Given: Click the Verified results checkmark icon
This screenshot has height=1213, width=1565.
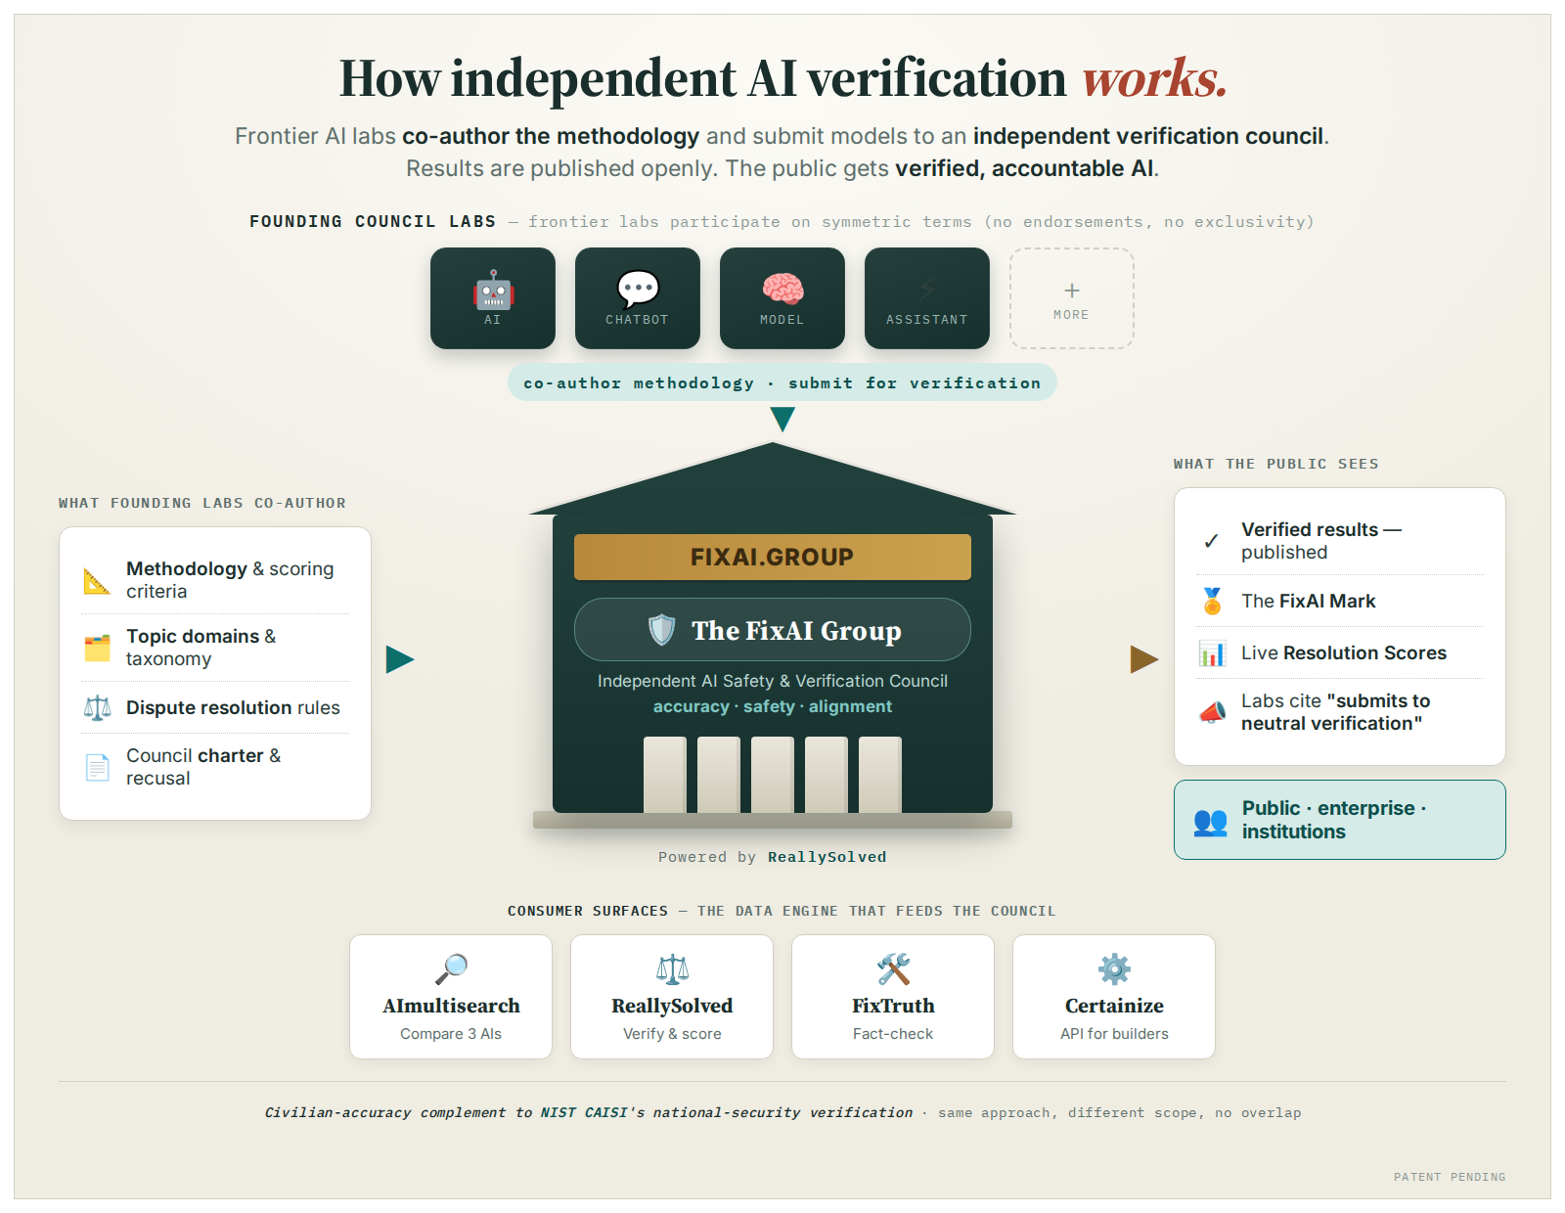Looking at the screenshot, I should tap(1212, 541).
